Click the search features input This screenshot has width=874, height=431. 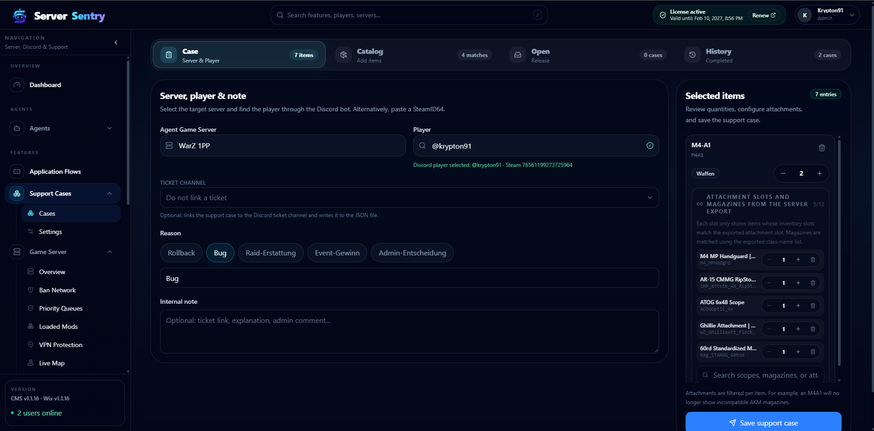tap(409, 15)
